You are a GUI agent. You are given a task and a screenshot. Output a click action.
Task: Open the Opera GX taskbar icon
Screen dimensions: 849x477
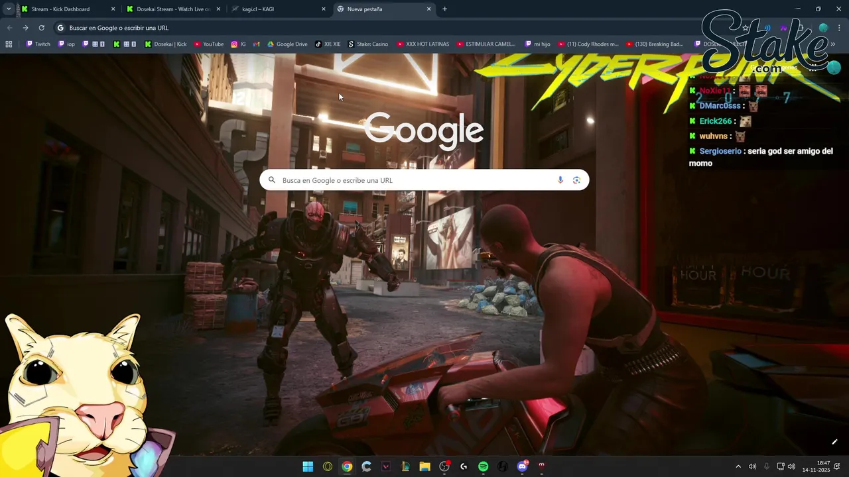click(328, 466)
